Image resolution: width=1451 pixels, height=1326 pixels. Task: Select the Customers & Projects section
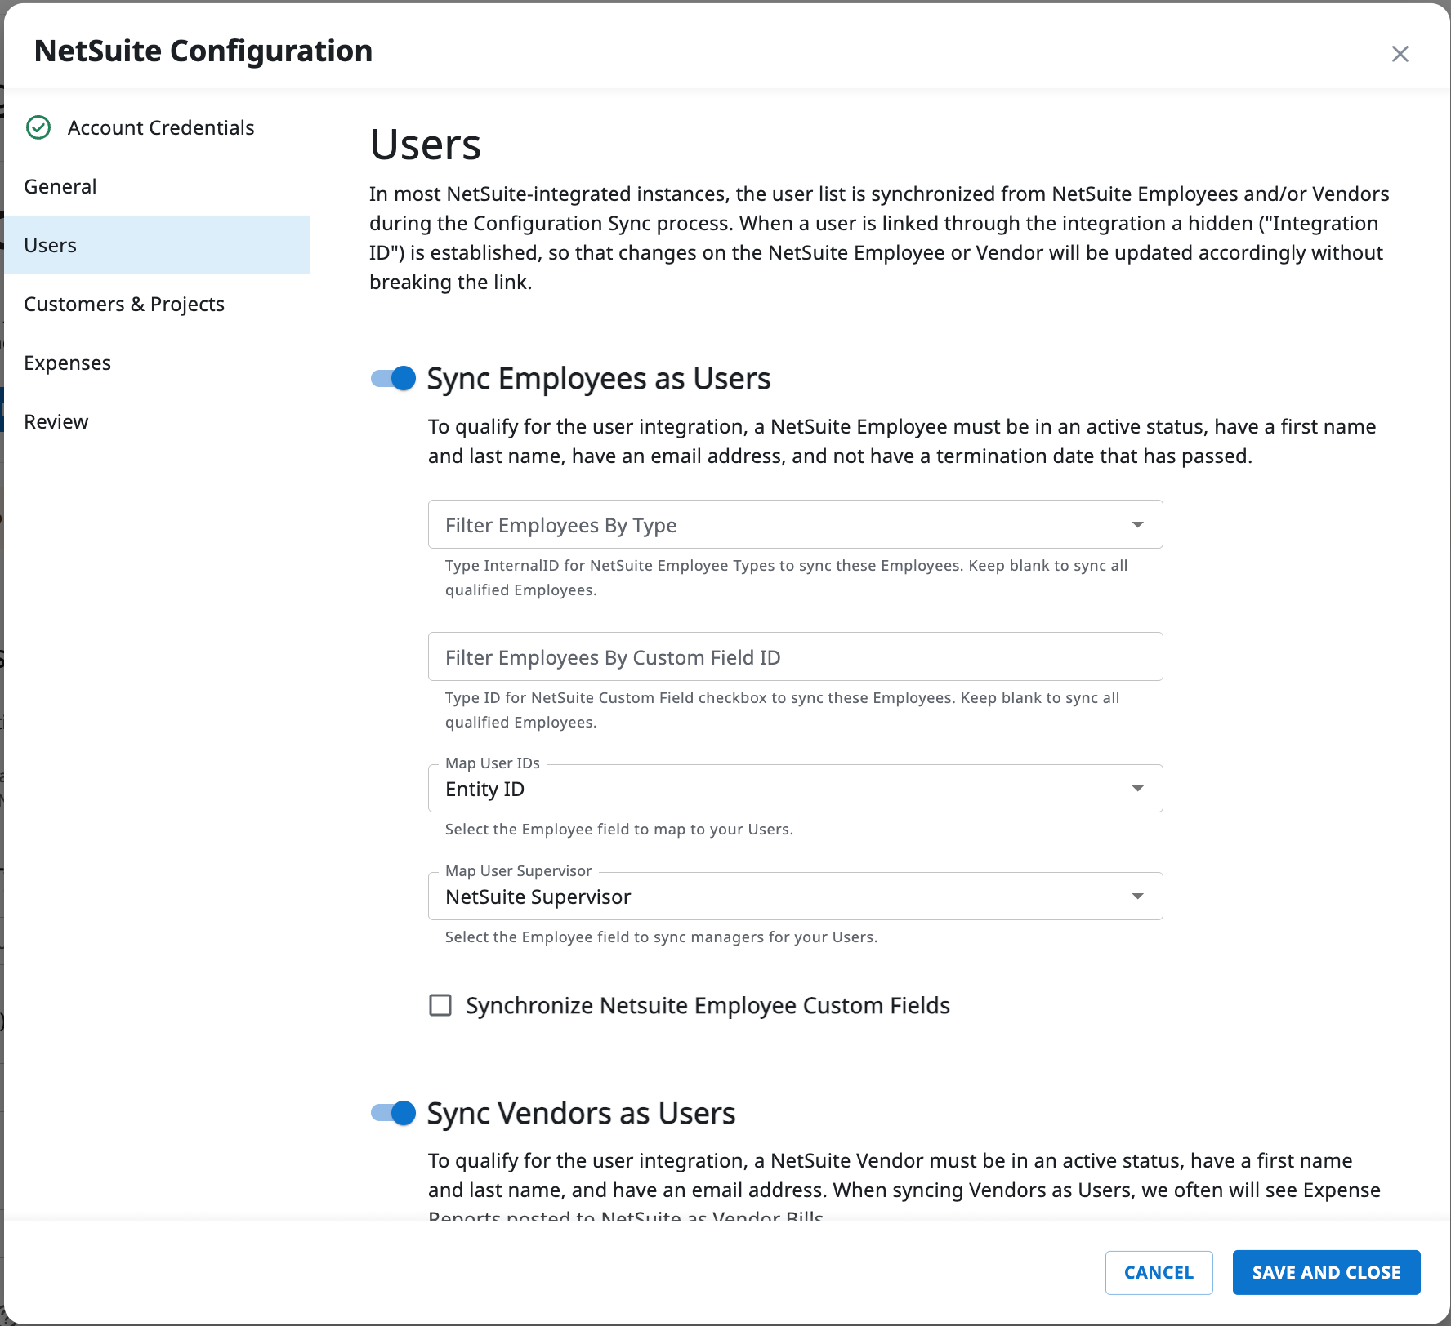click(x=124, y=304)
